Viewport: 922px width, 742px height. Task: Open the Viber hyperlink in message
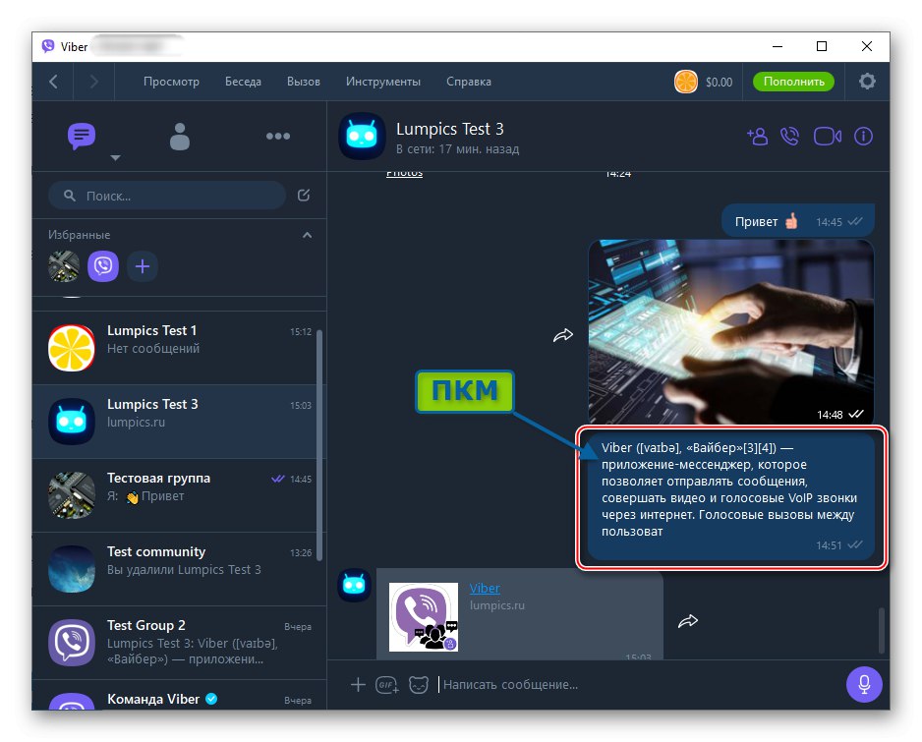(x=485, y=588)
